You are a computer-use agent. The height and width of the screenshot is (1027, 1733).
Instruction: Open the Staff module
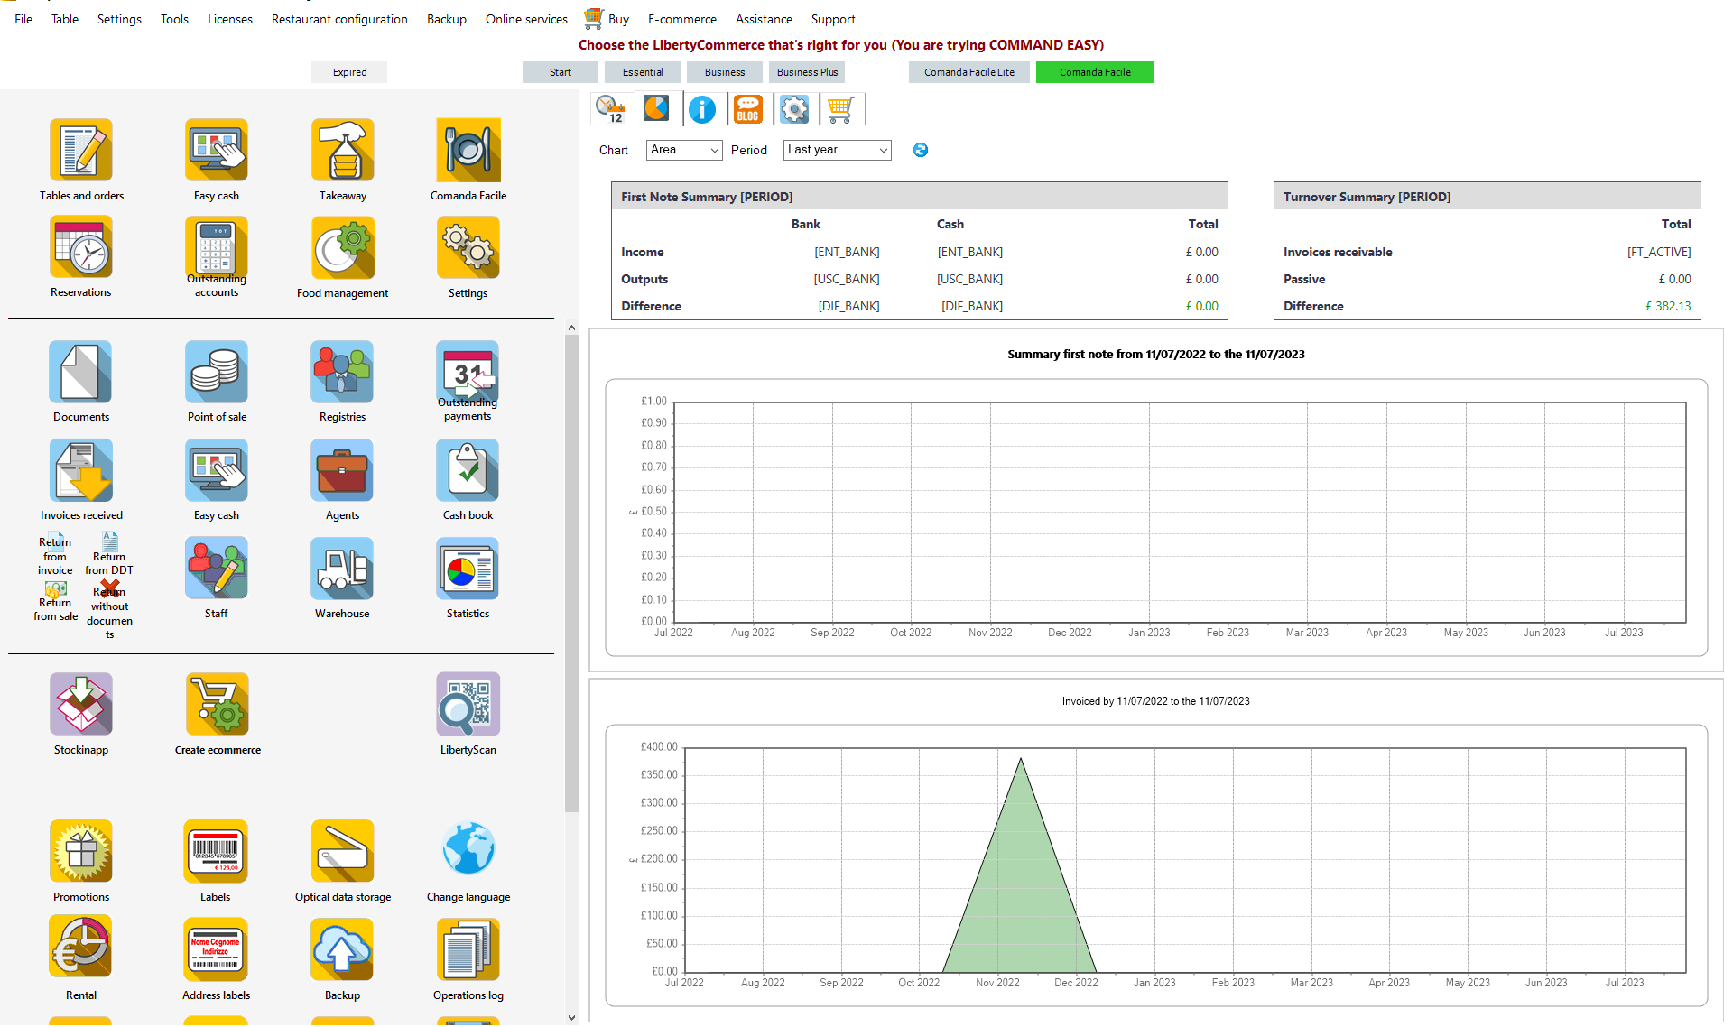pos(217,569)
